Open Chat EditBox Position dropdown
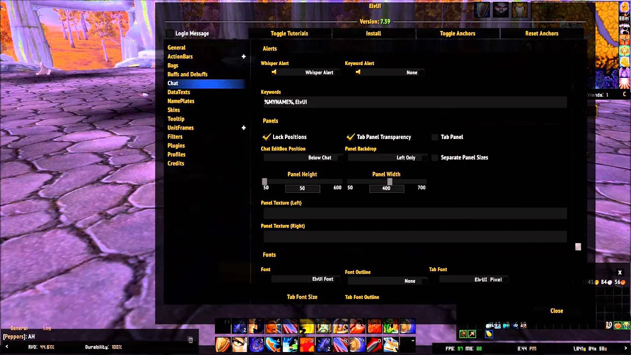 coord(303,158)
